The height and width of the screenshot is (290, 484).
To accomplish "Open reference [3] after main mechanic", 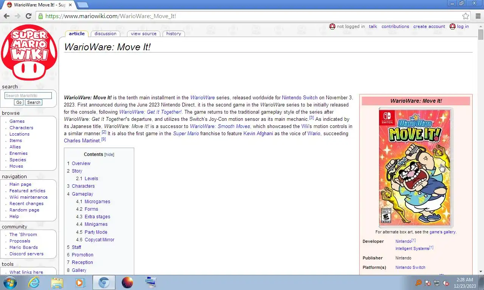I will point(312,118).
